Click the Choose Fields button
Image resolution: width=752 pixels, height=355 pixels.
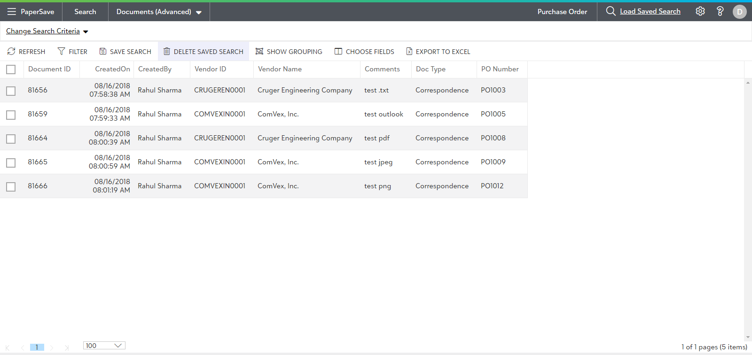click(364, 51)
